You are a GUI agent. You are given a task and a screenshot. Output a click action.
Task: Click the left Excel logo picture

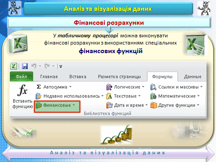(x=18, y=44)
